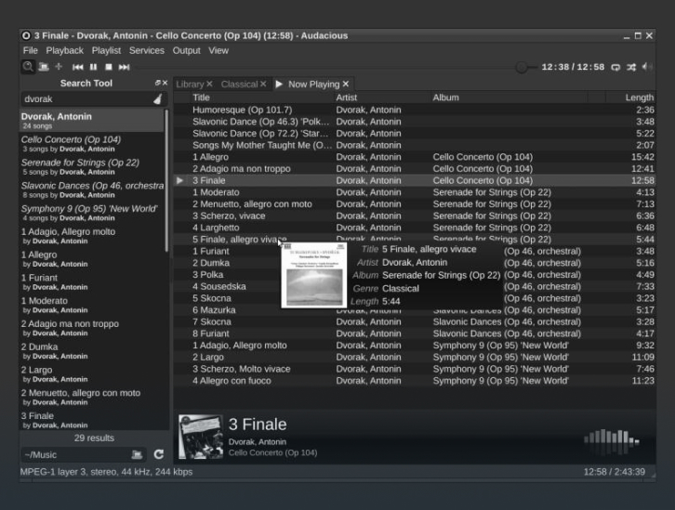Toggle repeat mode icon
The image size is (675, 510).
[615, 67]
